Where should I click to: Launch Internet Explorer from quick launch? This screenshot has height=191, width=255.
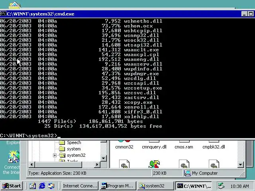(x=42, y=186)
